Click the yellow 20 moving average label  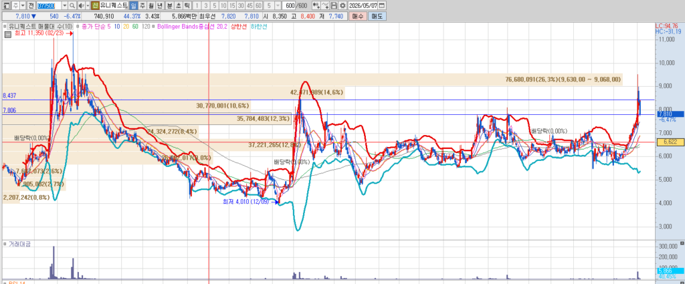point(126,26)
